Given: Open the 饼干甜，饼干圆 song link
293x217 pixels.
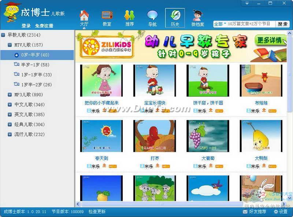Looking at the screenshot, I should click(x=208, y=103).
